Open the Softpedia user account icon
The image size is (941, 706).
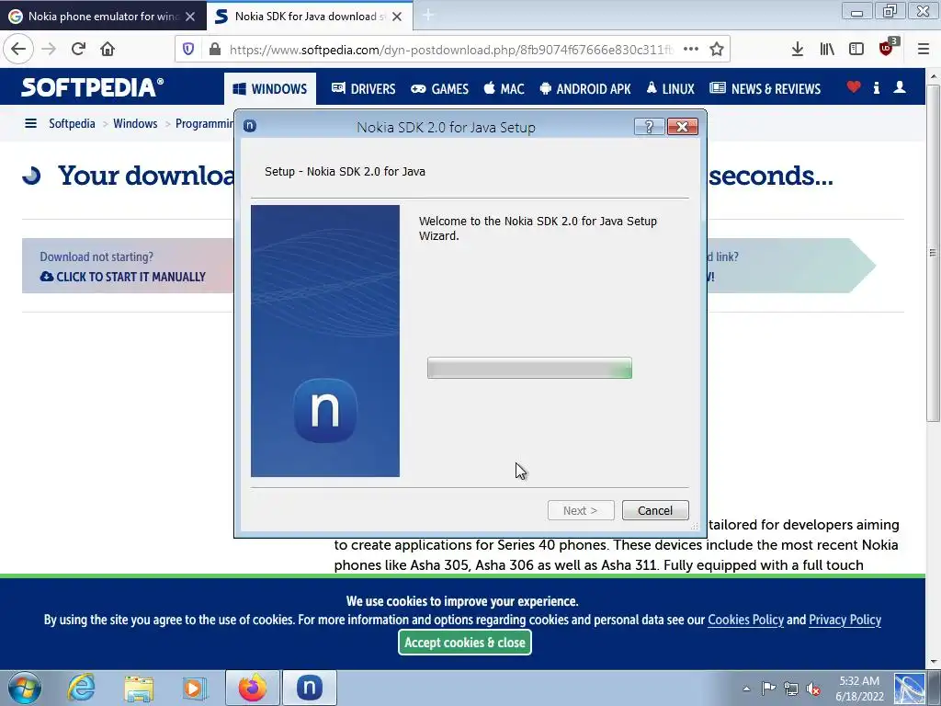pos(900,87)
